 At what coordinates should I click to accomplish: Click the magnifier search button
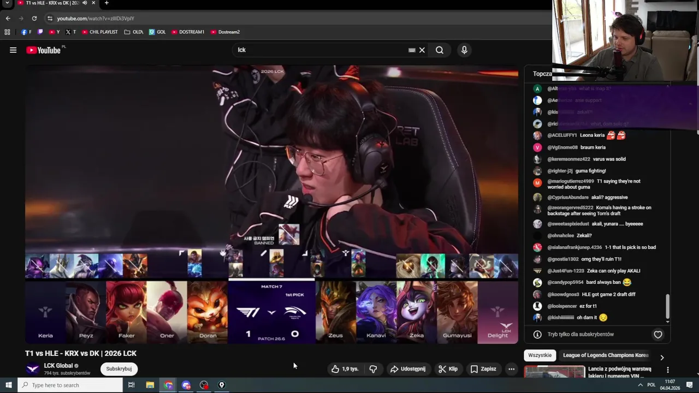(440, 50)
